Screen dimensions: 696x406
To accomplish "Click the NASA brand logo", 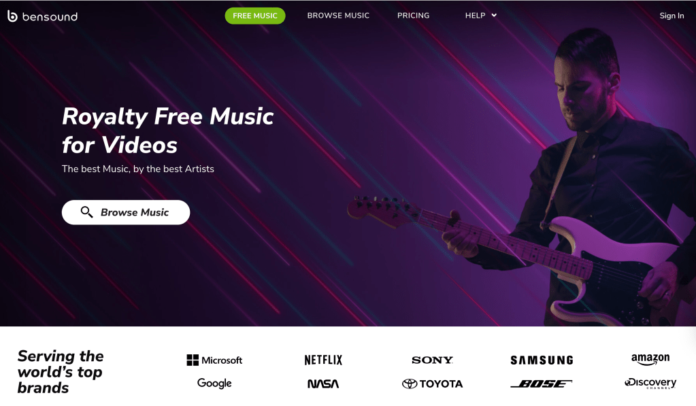I will (323, 384).
